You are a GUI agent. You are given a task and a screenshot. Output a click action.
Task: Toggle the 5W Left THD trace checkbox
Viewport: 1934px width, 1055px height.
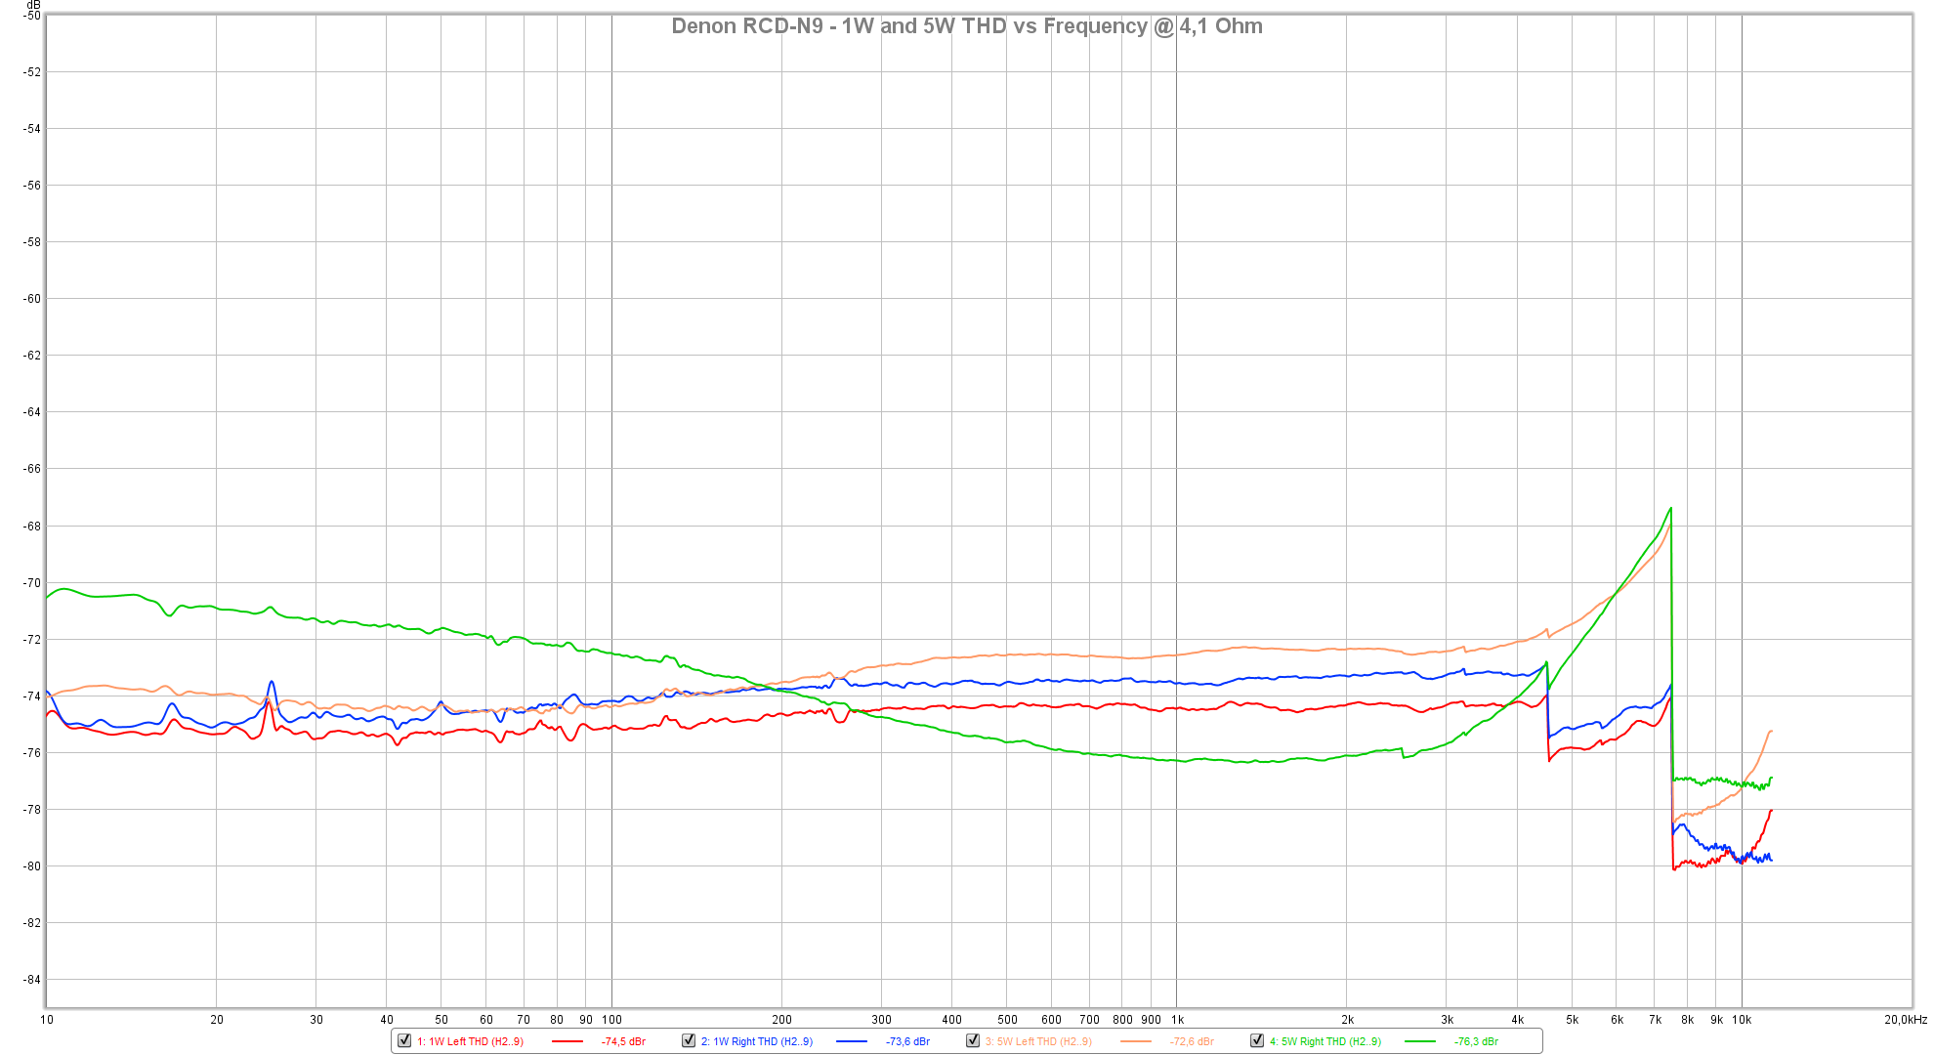click(973, 1040)
